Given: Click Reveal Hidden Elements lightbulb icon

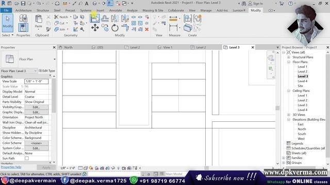Looking at the screenshot, I should tap(118, 168).
